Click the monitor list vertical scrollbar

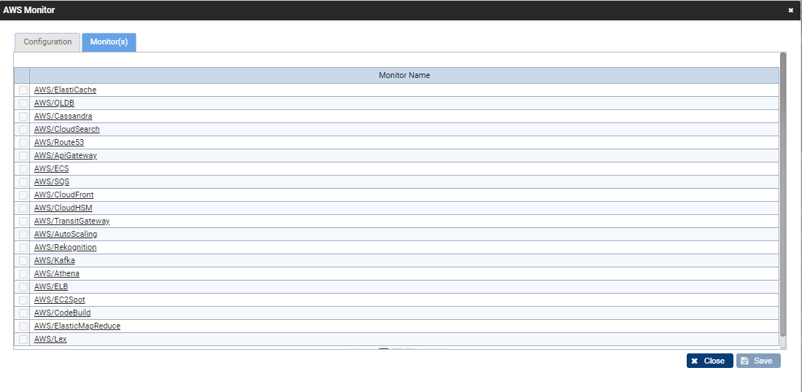[x=783, y=194]
